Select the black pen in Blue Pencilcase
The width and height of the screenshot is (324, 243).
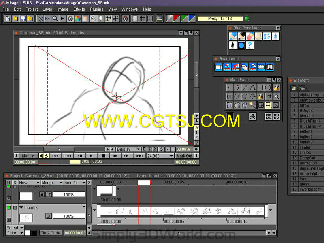(x=241, y=36)
